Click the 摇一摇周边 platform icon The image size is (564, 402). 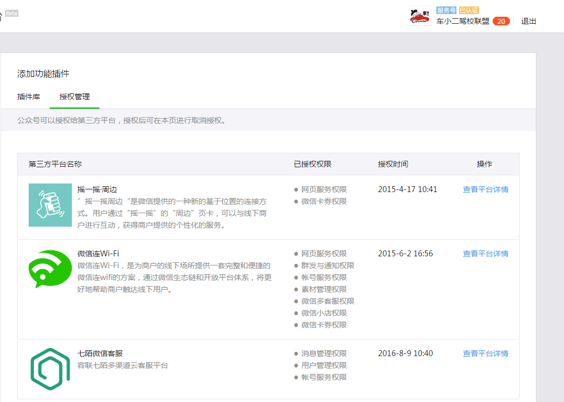[50, 205]
